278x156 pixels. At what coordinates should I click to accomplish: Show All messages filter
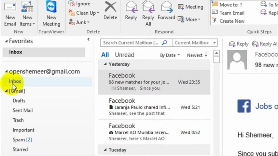(105, 55)
